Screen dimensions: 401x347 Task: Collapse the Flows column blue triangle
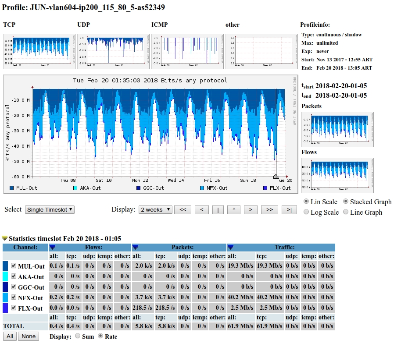[x=52, y=248]
